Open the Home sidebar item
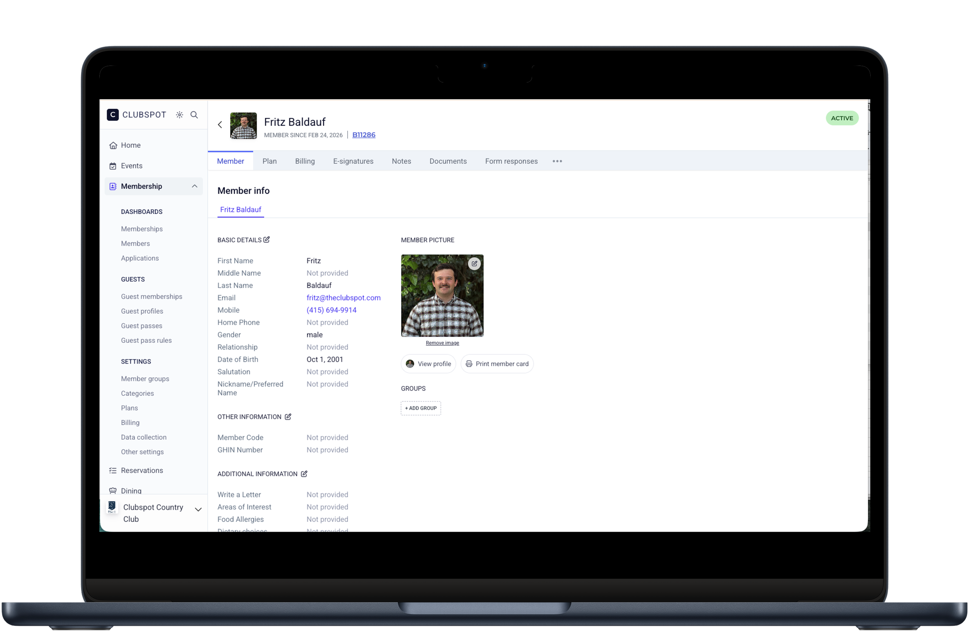Screen dimensions: 970x632 pyautogui.click(x=130, y=145)
